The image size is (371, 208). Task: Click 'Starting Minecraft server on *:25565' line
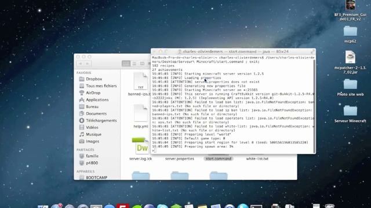click(x=205, y=90)
